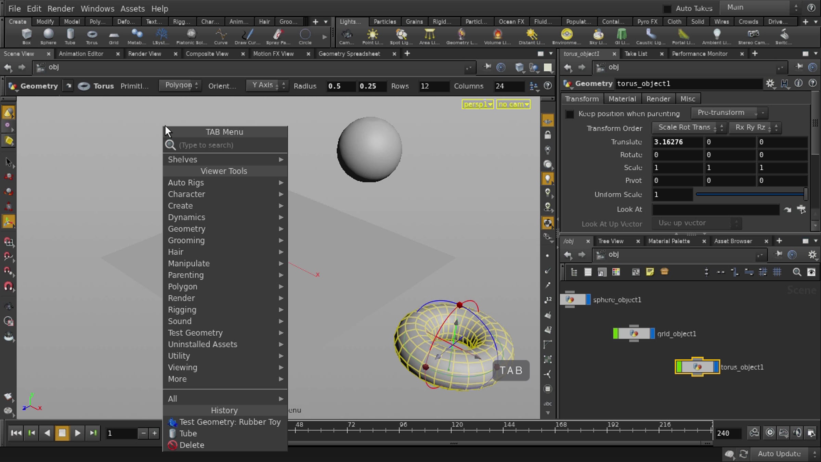Create a Point Light

point(373,37)
